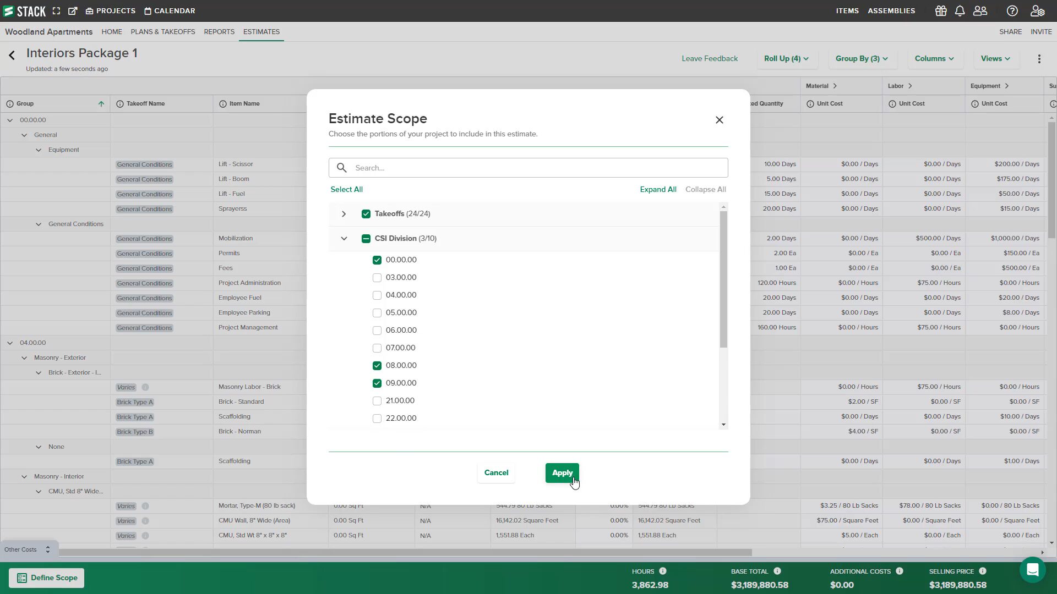The width and height of the screenshot is (1057, 594).
Task: Expand the Takeoffs section chevron
Action: pos(344,214)
